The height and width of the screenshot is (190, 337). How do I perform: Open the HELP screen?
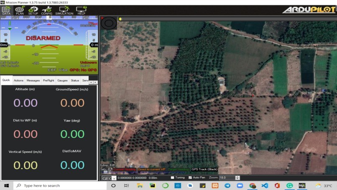(81, 10)
